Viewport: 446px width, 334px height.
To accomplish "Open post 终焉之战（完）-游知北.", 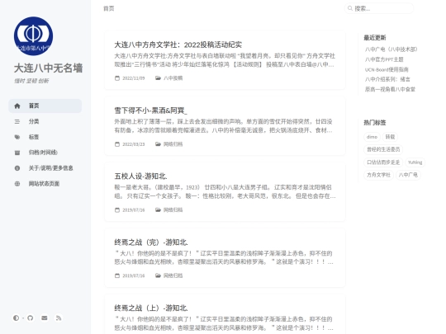I will (151, 242).
